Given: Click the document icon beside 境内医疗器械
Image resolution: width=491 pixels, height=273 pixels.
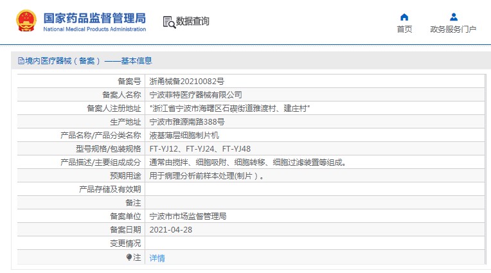Looking at the screenshot, I should 21,61.
